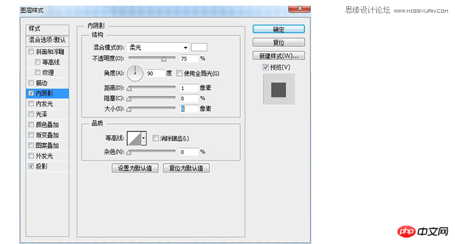The image size is (455, 244).
Task: Enable the 渐变叠加 checkbox
Action: point(31,135)
